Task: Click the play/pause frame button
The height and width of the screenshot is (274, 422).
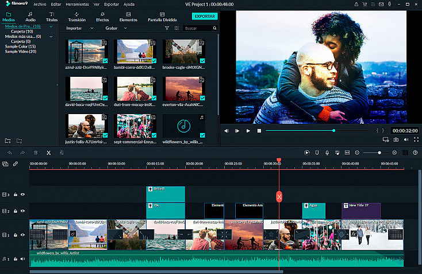Action: click(237, 131)
